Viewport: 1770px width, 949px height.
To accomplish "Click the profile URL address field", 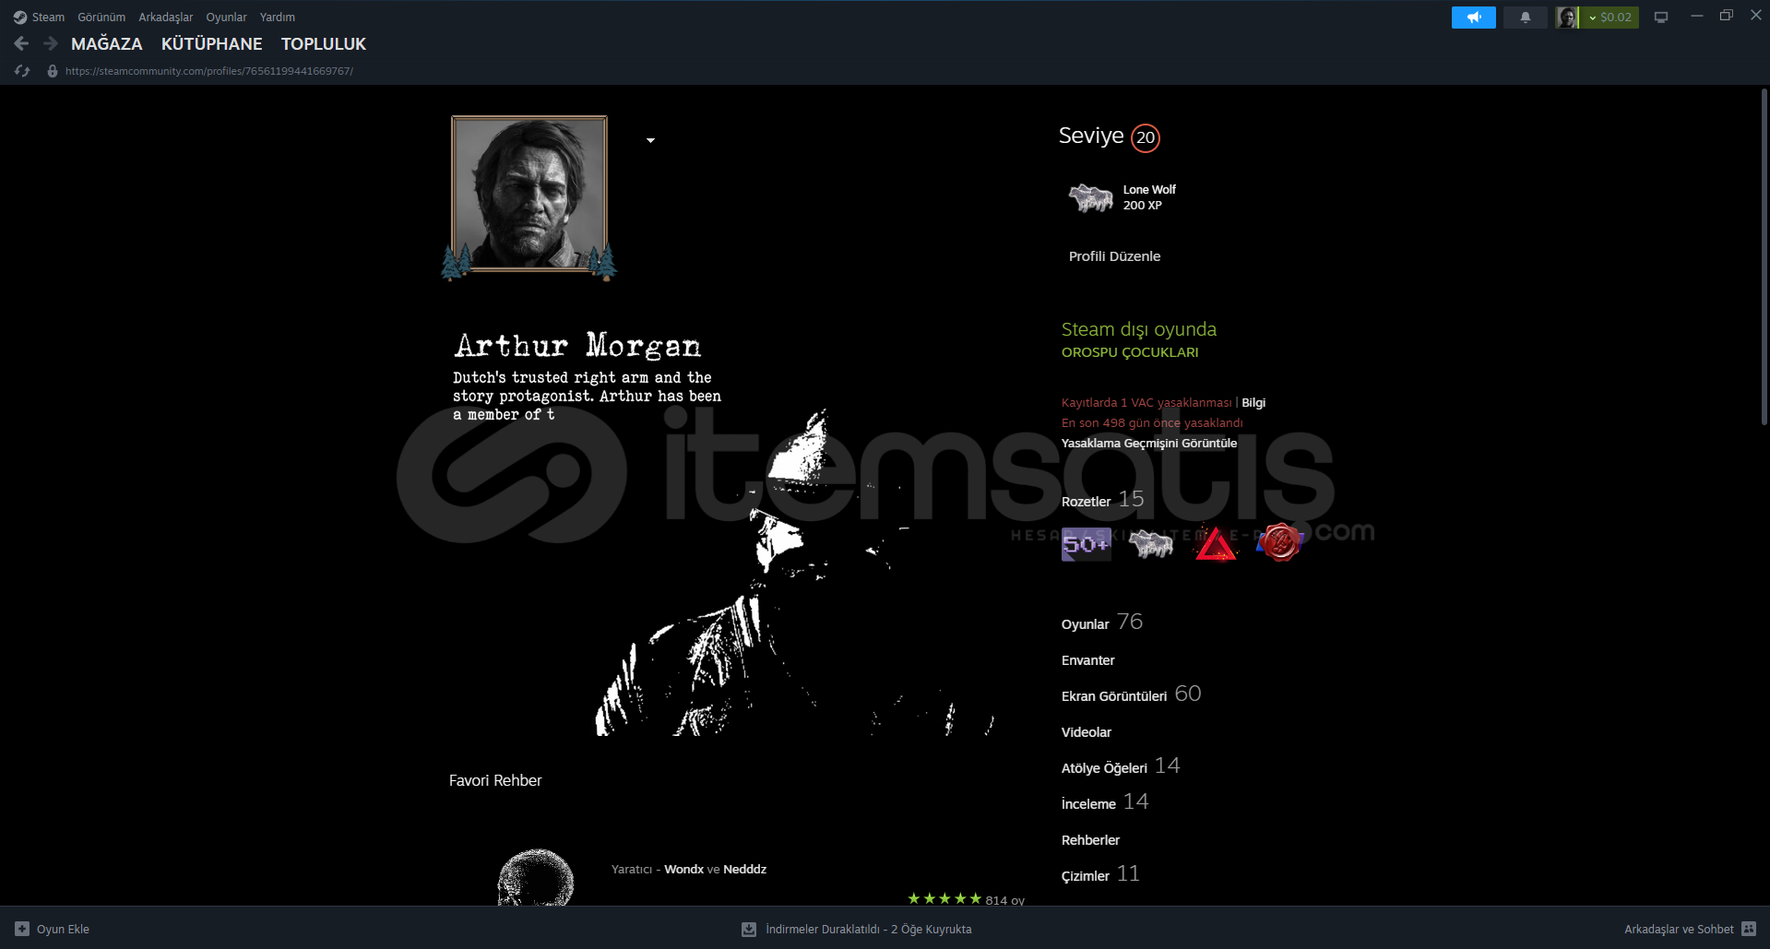I will [x=209, y=71].
